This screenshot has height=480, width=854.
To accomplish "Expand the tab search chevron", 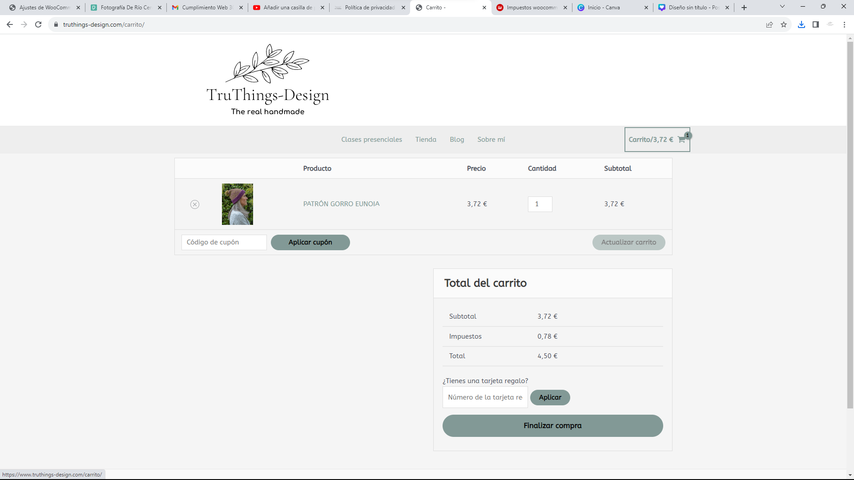I will [x=782, y=6].
